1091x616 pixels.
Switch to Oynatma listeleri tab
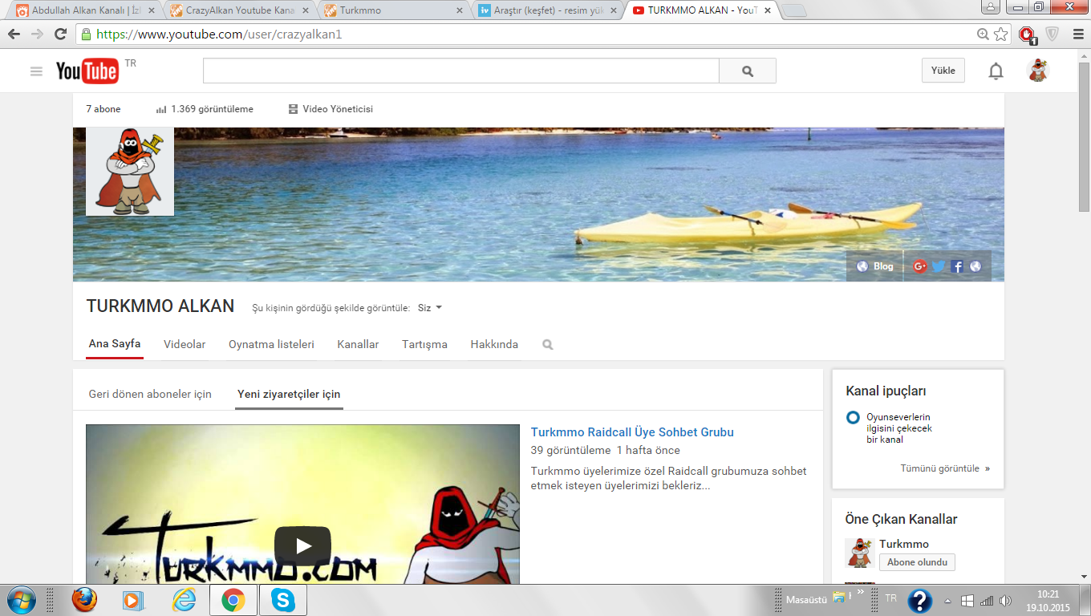tap(271, 344)
